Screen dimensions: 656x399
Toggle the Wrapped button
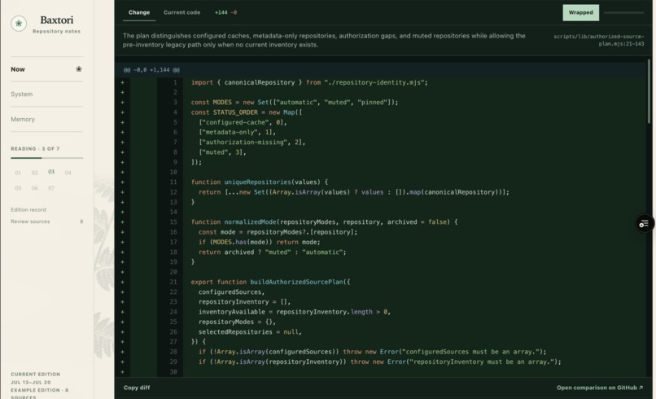point(580,12)
